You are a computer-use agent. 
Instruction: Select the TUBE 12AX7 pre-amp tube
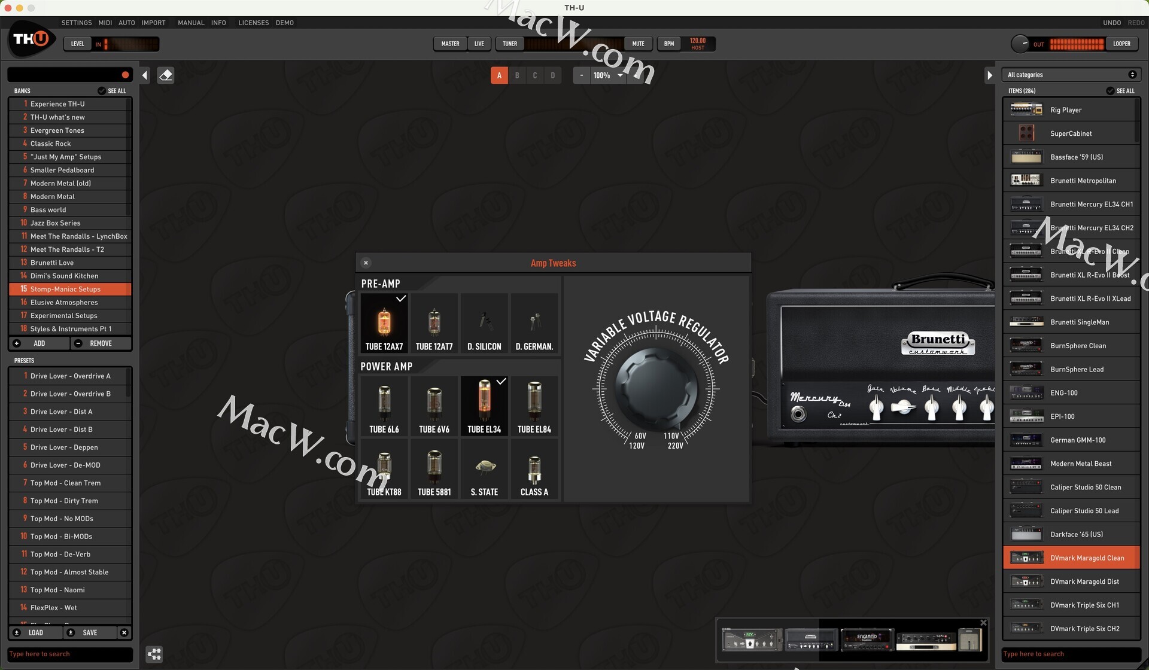(x=384, y=323)
